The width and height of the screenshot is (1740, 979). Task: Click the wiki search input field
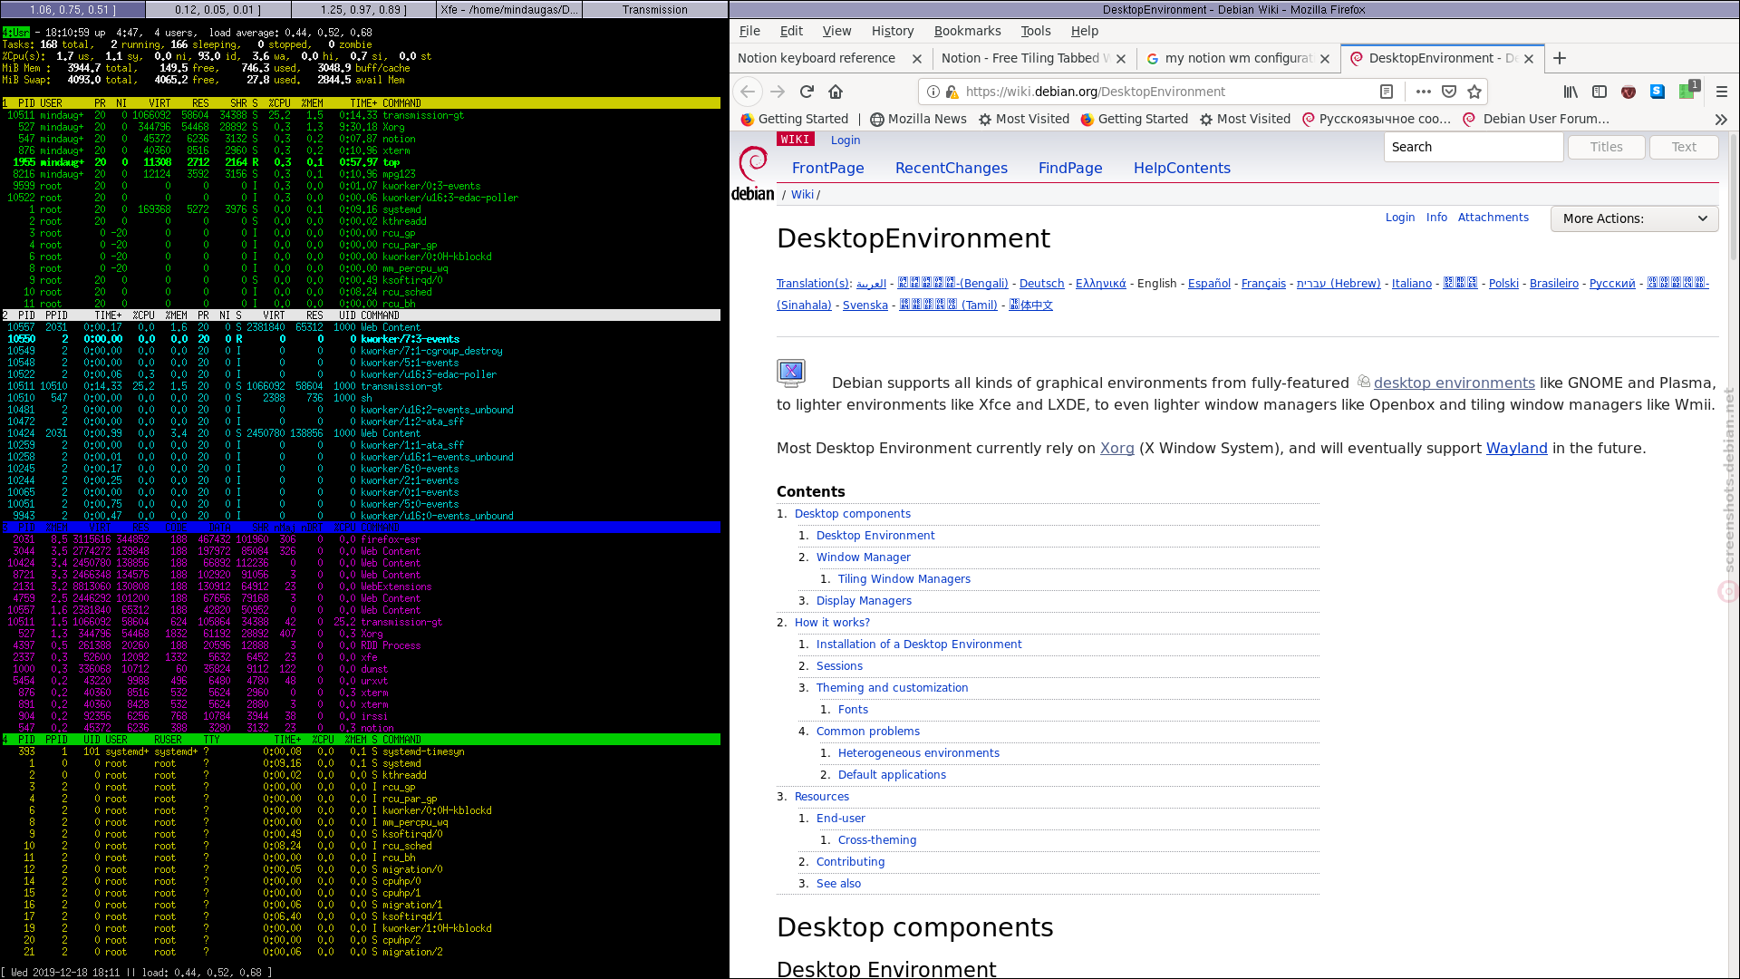[x=1474, y=147]
